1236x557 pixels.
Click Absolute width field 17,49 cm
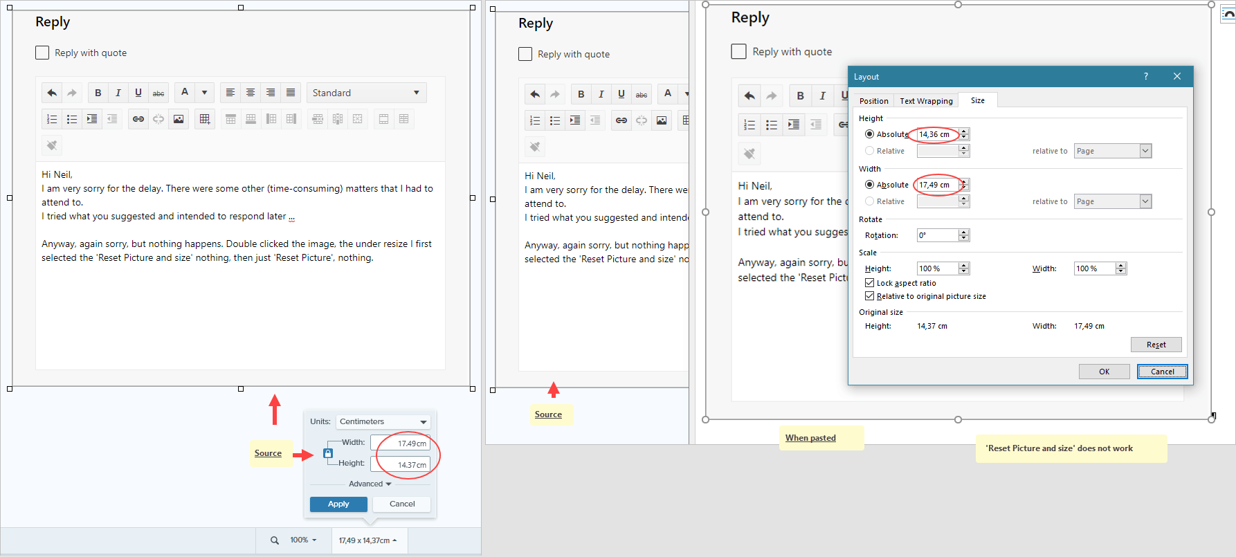click(x=938, y=185)
